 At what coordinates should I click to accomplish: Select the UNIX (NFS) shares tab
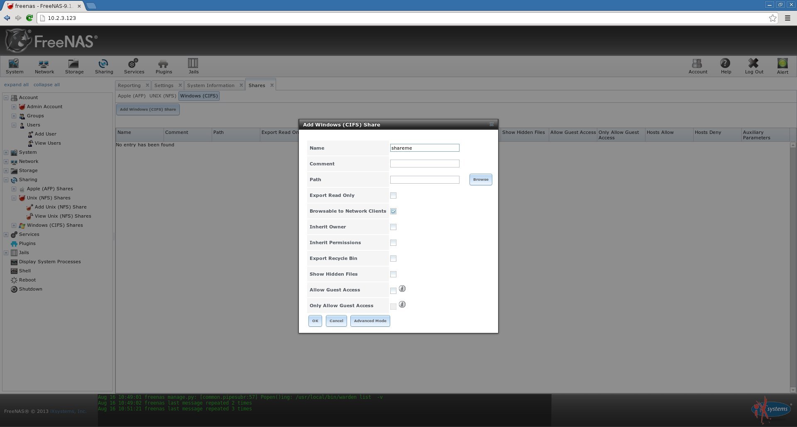point(163,96)
